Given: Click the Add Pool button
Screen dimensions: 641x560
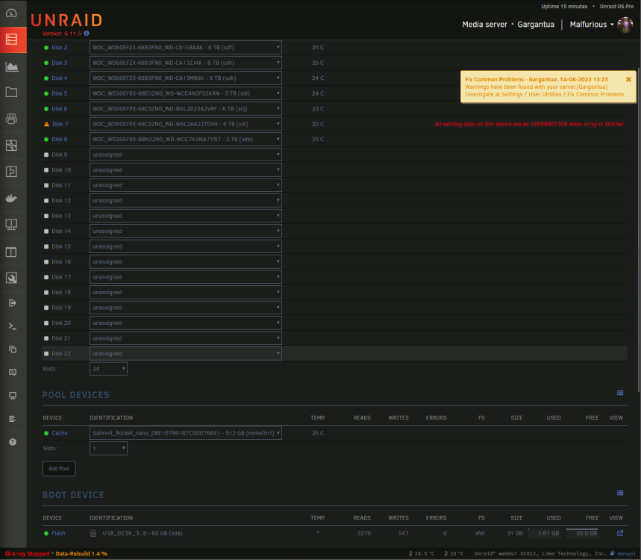Looking at the screenshot, I should (59, 468).
